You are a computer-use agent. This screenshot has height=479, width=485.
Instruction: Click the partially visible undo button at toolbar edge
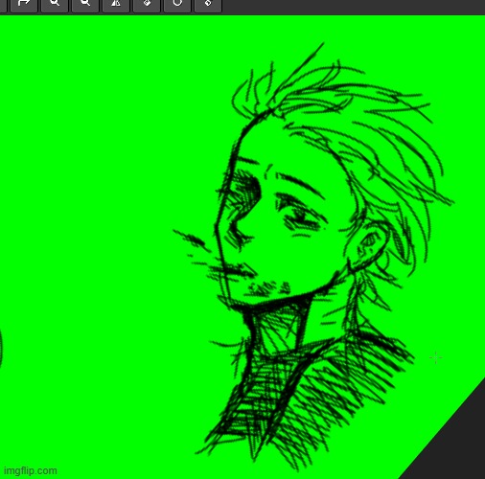point(3,5)
